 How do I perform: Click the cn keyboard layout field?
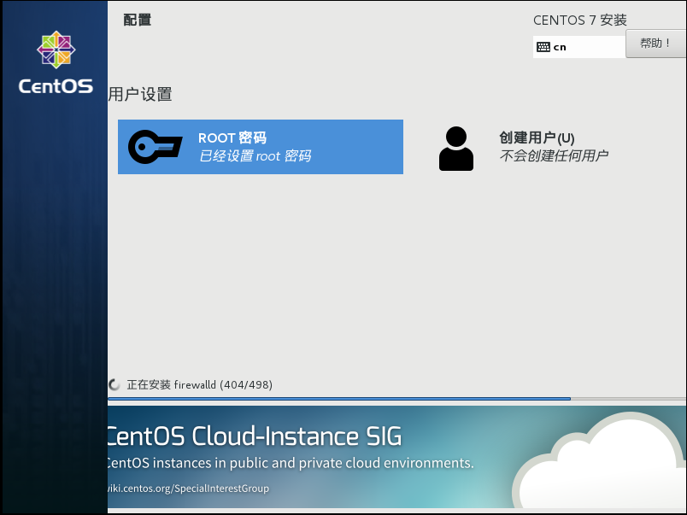tap(578, 47)
